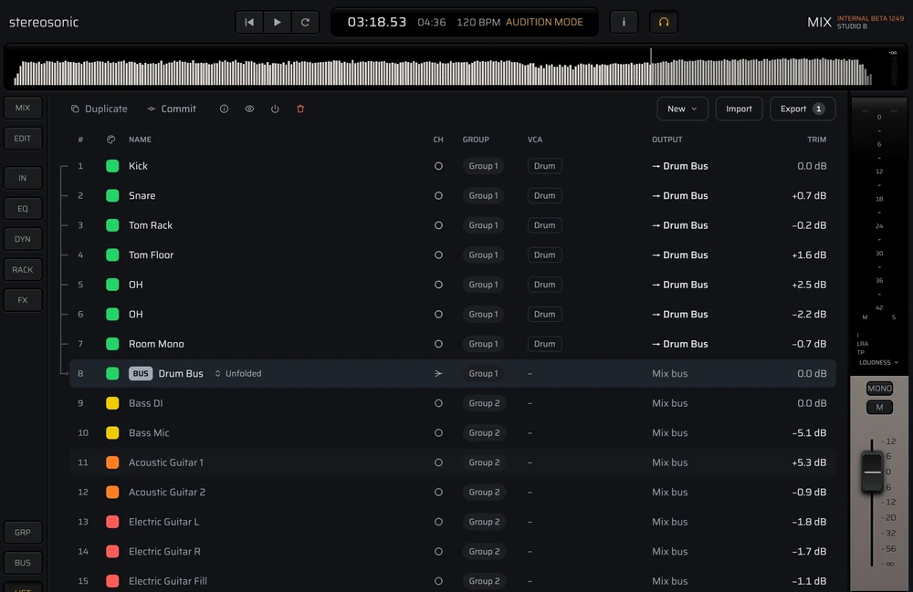Open the info 'i' button in header
This screenshot has height=592, width=913.
point(624,22)
